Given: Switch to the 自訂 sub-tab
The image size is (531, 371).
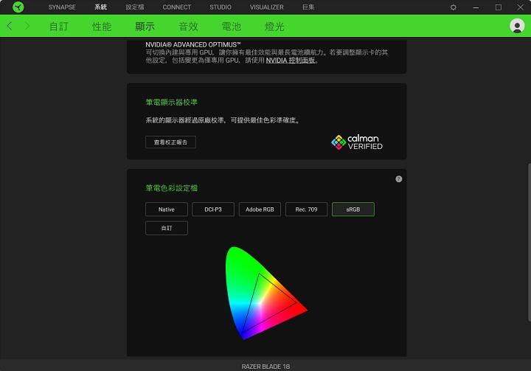Looking at the screenshot, I should coord(59,27).
